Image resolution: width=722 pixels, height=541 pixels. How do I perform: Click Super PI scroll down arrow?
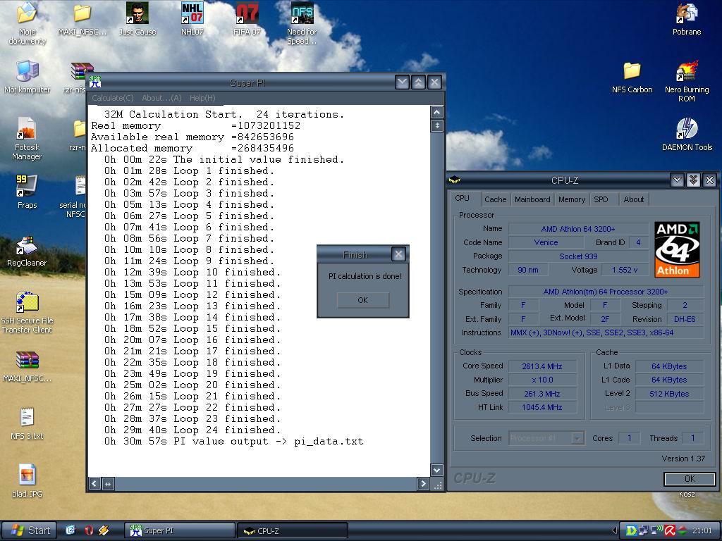[436, 470]
